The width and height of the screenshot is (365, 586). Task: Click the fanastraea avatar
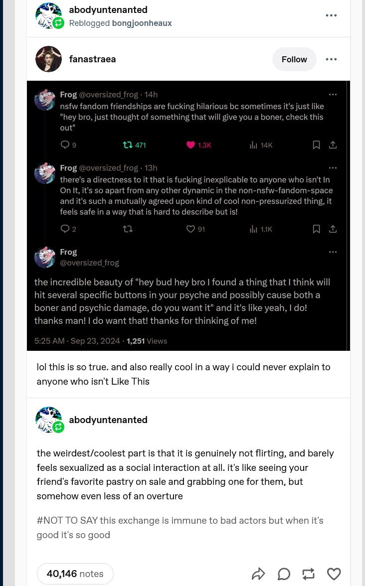(48, 59)
